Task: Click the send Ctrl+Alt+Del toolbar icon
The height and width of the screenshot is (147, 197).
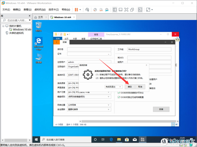Action: 87,10
